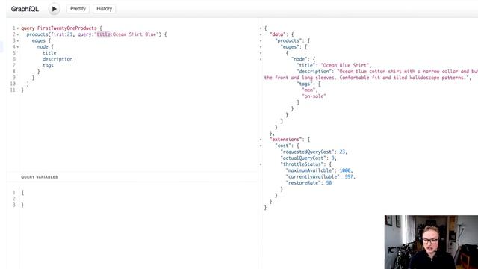
Task: Open the History panel
Action: tap(105, 9)
